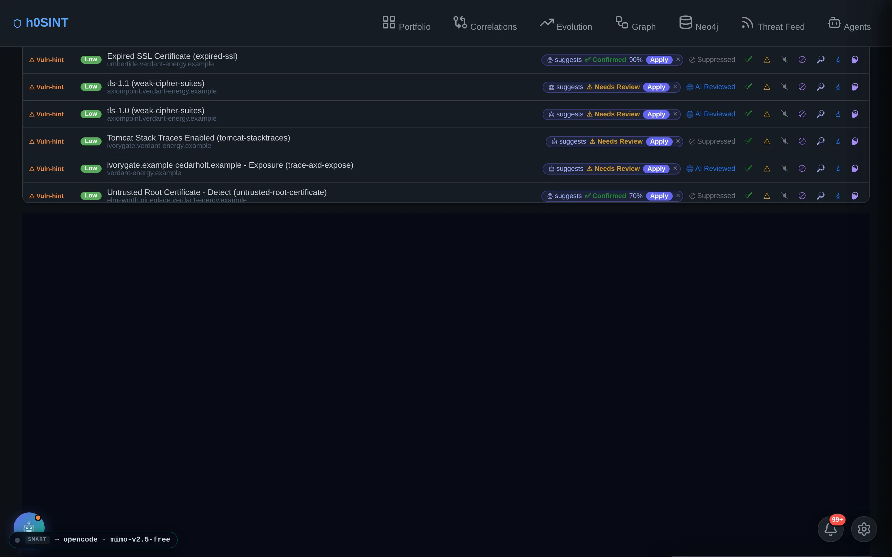Viewport: 892px width, 557px height.
Task: Click warning triangle on the tls-1.1 row
Action: point(767,87)
